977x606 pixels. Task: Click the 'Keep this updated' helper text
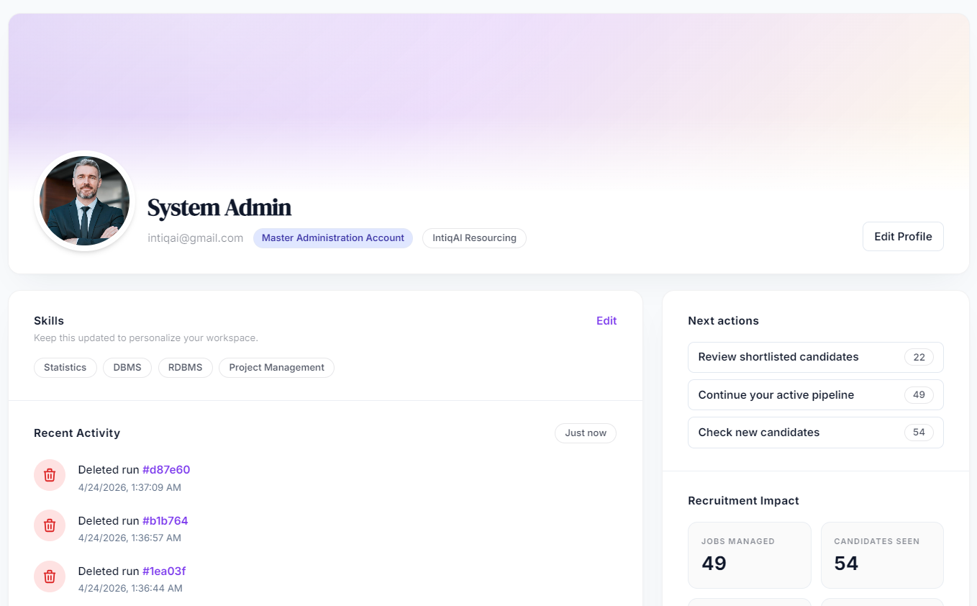click(146, 338)
